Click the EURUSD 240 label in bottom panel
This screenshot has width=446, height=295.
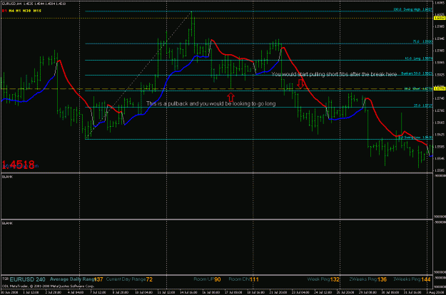pos(27,279)
